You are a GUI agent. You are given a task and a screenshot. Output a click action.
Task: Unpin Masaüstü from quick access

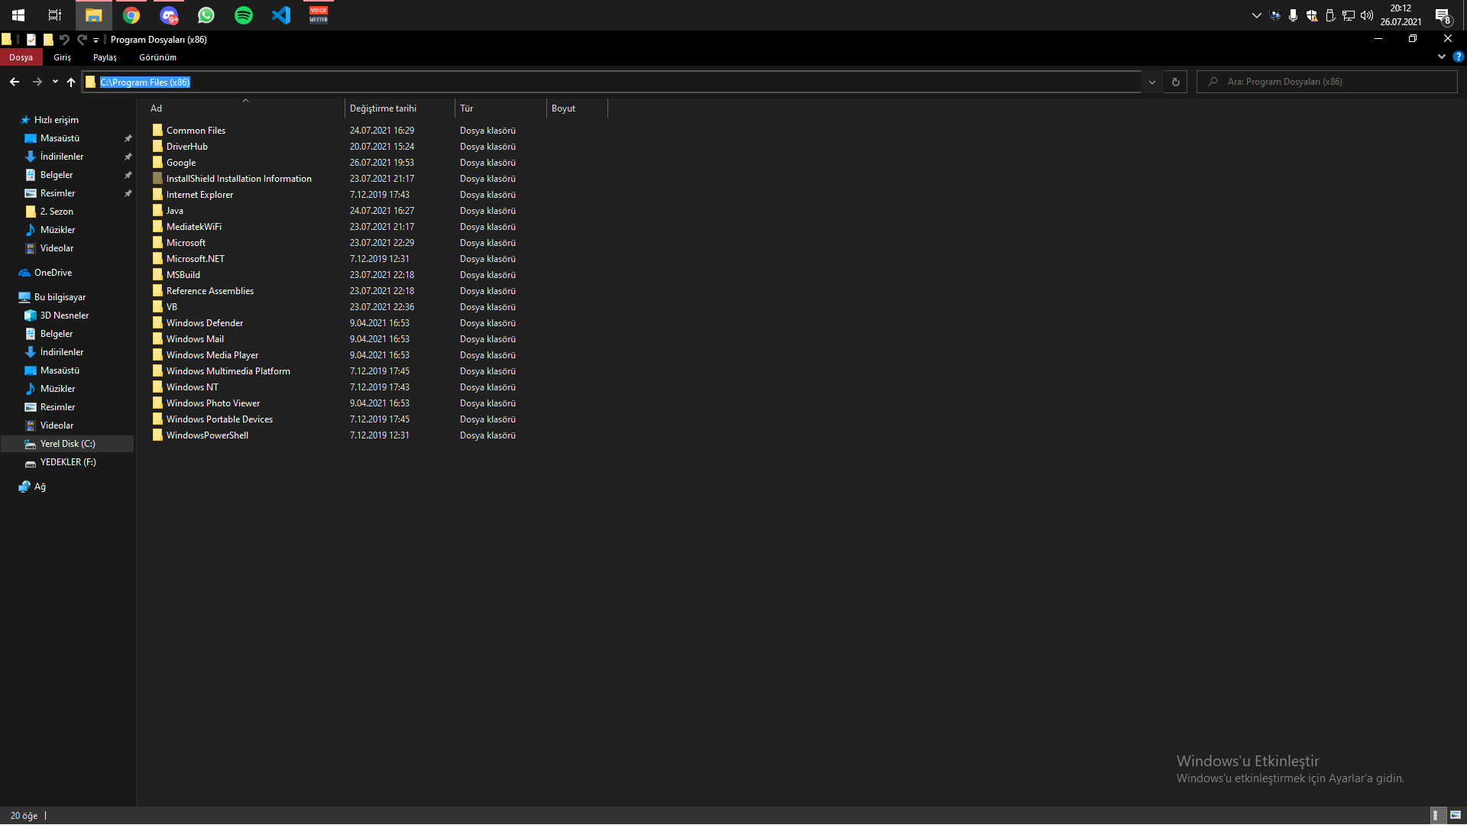pyautogui.click(x=128, y=138)
